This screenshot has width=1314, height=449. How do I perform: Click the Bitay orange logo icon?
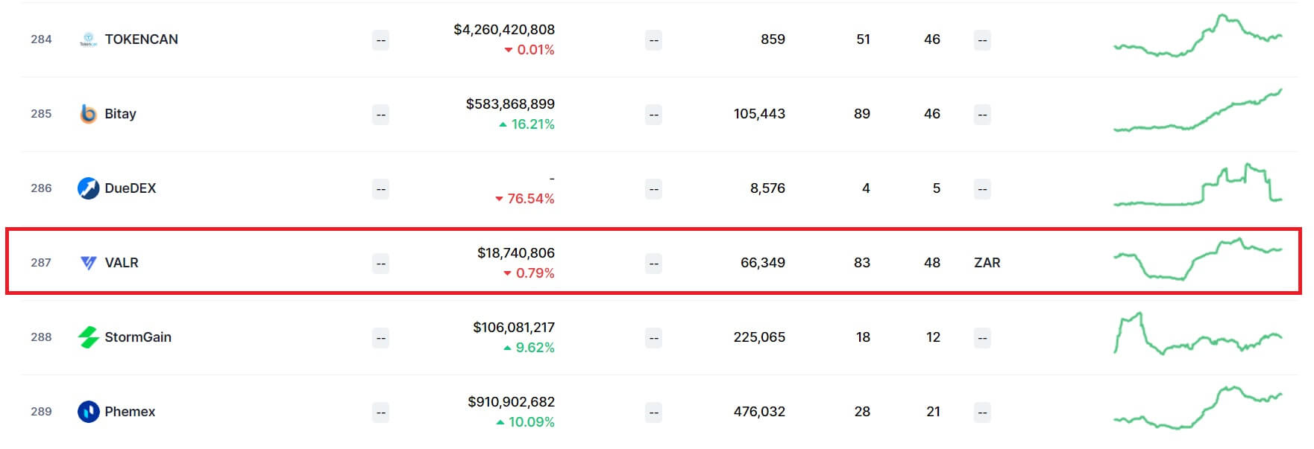coord(89,113)
